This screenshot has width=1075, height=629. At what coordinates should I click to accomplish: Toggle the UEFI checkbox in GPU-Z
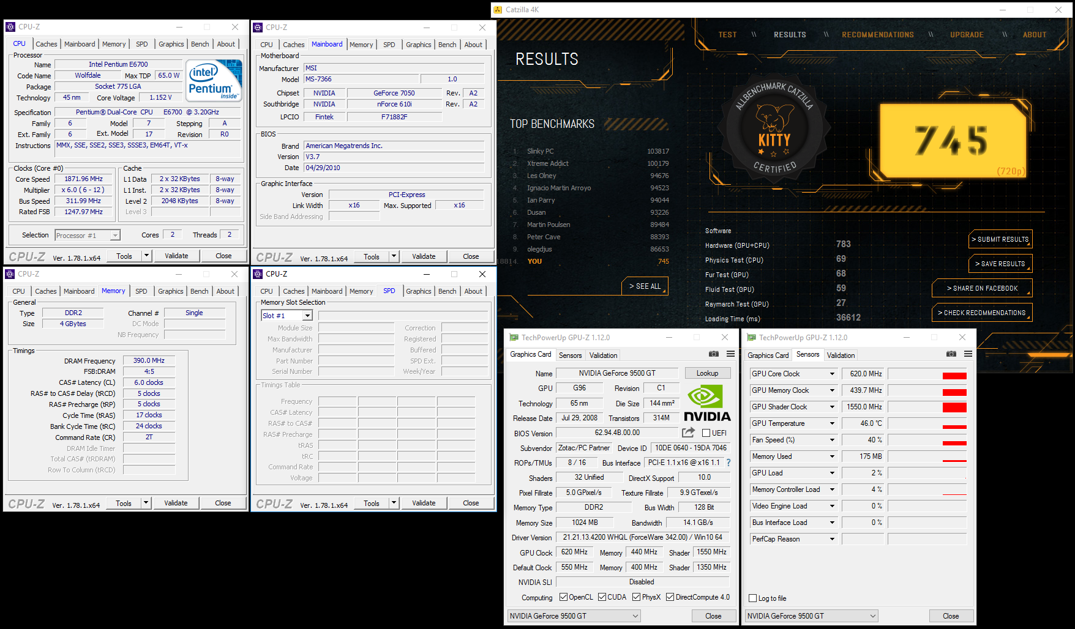click(x=706, y=433)
